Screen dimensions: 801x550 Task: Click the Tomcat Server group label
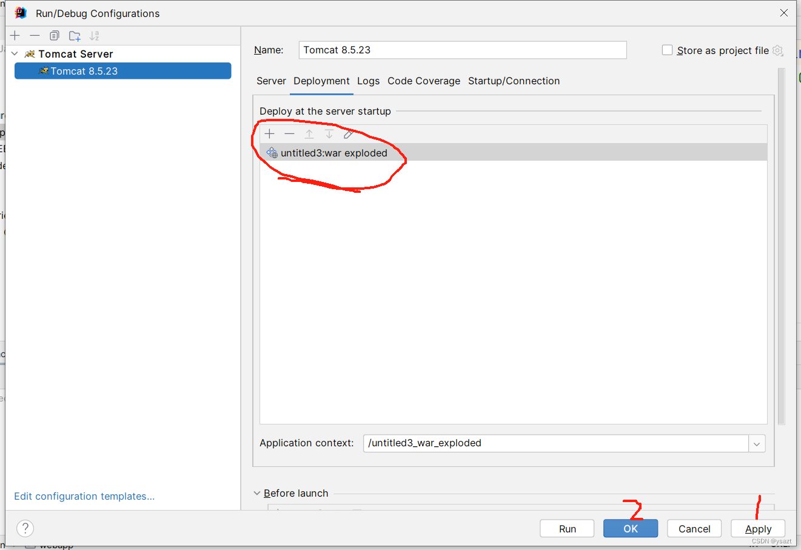click(76, 54)
